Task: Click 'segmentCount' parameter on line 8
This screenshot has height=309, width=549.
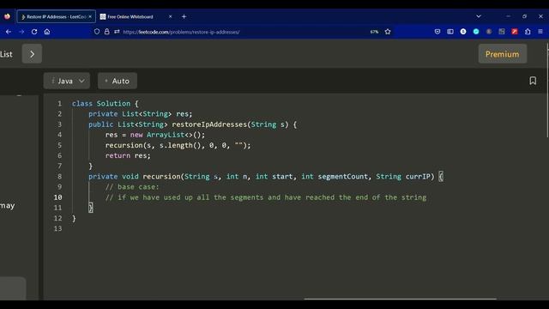Action: pos(342,176)
